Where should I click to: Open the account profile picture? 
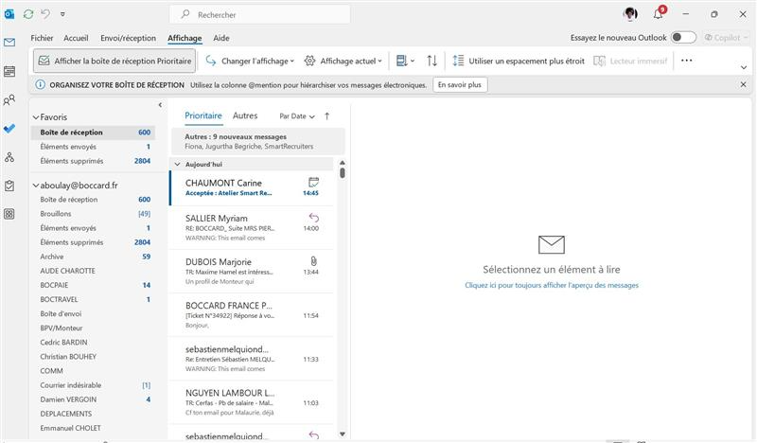[x=630, y=14]
